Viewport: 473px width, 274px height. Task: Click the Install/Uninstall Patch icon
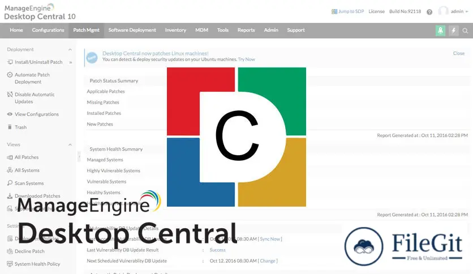tap(10, 62)
